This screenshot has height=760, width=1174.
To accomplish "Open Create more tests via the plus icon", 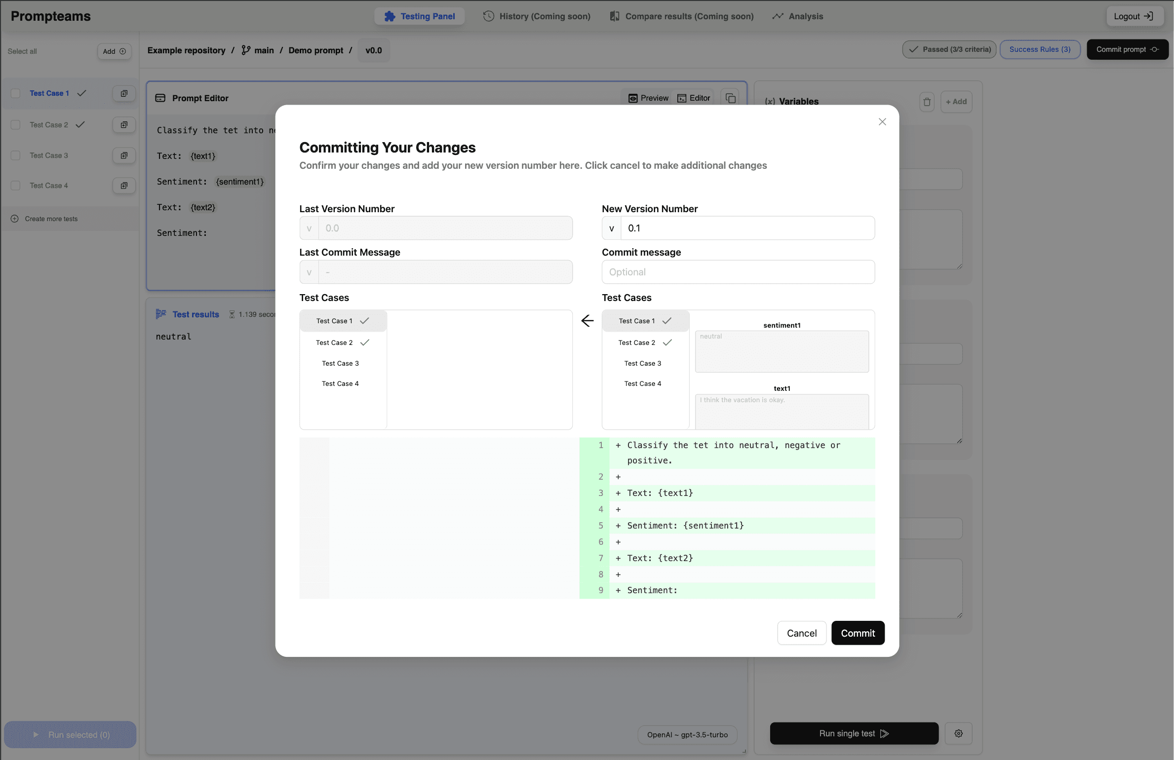I will point(15,218).
